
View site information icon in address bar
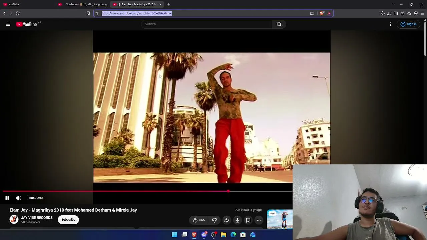[x=97, y=13]
